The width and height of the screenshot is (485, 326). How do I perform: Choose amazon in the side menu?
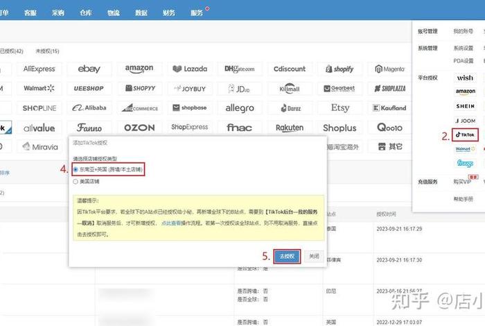pyautogui.click(x=465, y=92)
